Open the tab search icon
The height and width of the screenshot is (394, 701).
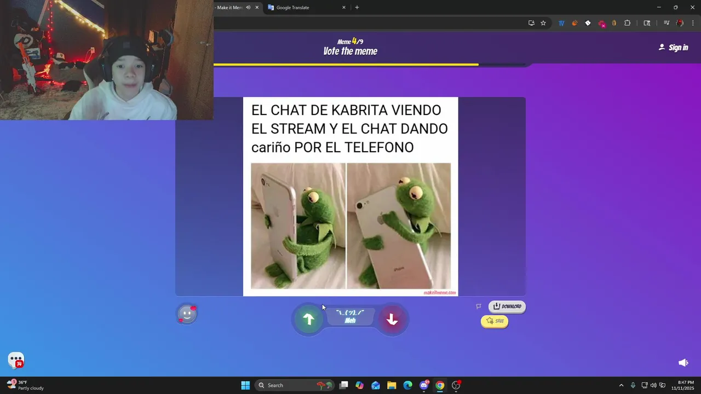click(647, 23)
